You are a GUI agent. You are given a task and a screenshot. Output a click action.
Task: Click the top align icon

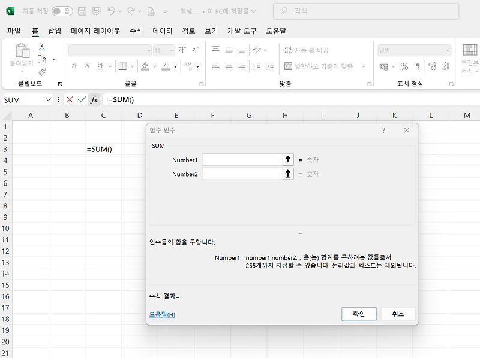(215, 50)
